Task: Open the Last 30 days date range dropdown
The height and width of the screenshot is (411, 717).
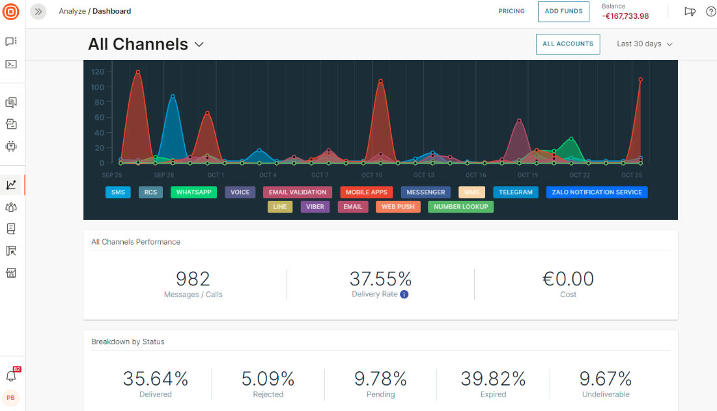Action: 645,44
